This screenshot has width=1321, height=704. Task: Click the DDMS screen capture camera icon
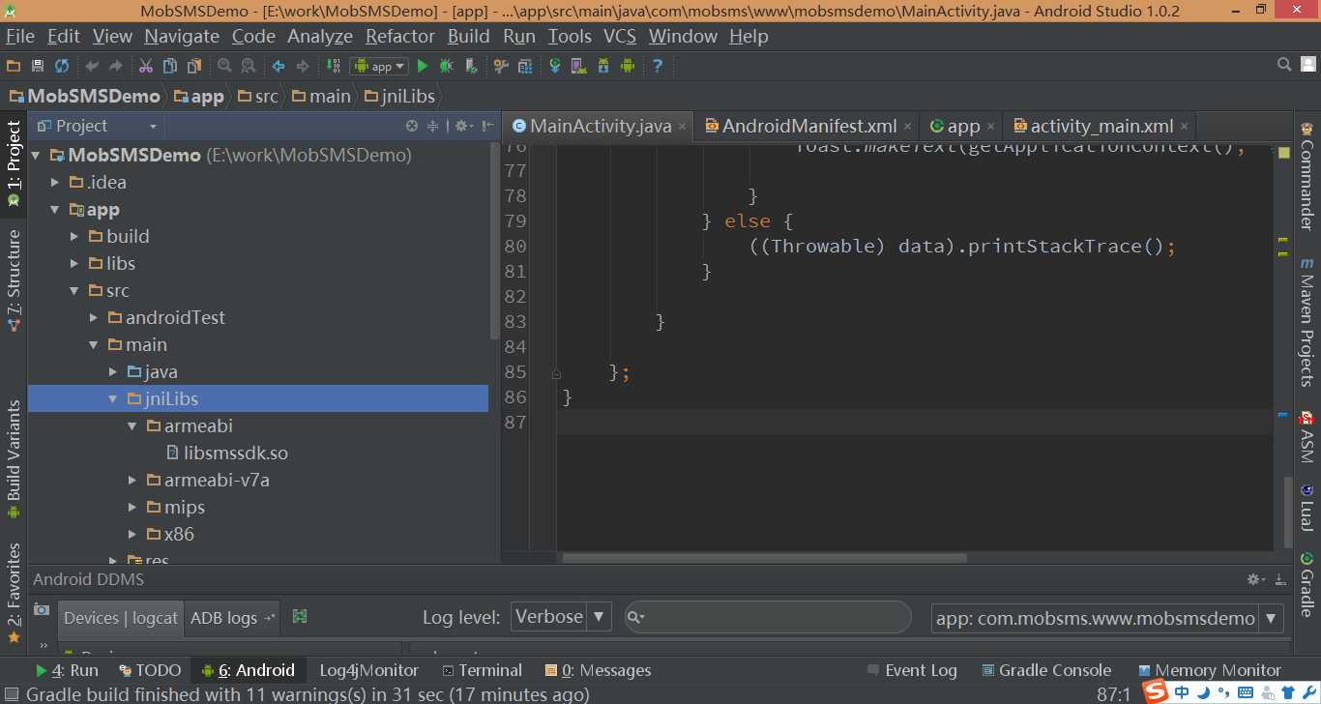[42, 610]
